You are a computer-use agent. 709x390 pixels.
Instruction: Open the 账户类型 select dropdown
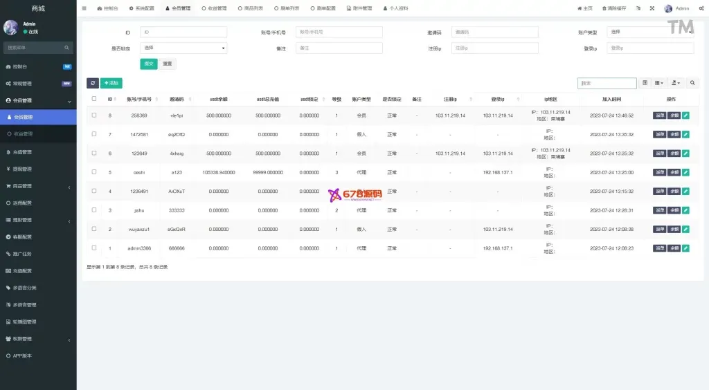649,32
